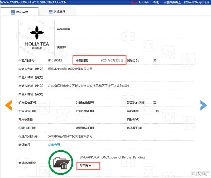Click the Gelonghui watermark logo

click(x=200, y=174)
